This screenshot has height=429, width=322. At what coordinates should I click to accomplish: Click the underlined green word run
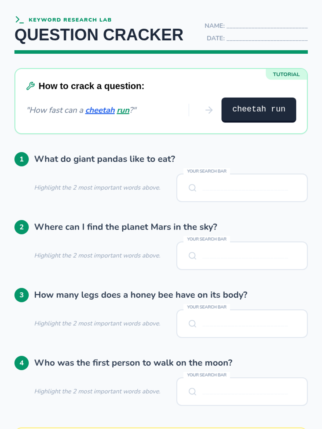pyautogui.click(x=123, y=110)
